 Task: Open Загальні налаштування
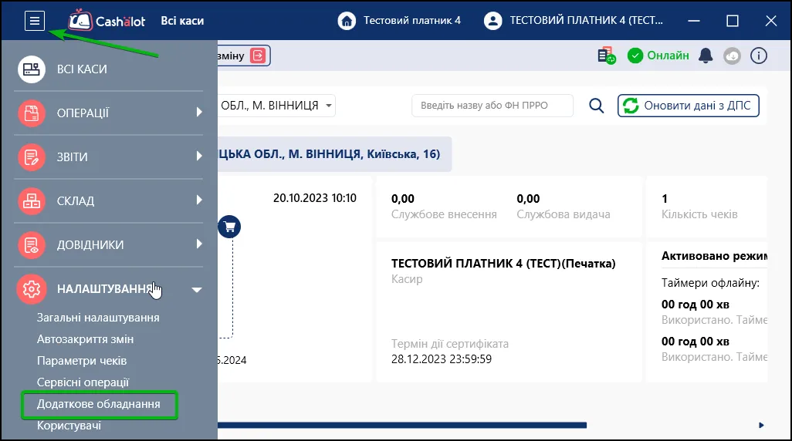[98, 318]
